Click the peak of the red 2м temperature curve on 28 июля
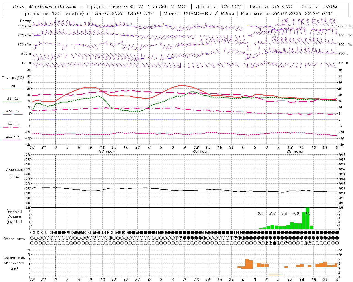Screen dimensions: 353x282 tap(181, 85)
